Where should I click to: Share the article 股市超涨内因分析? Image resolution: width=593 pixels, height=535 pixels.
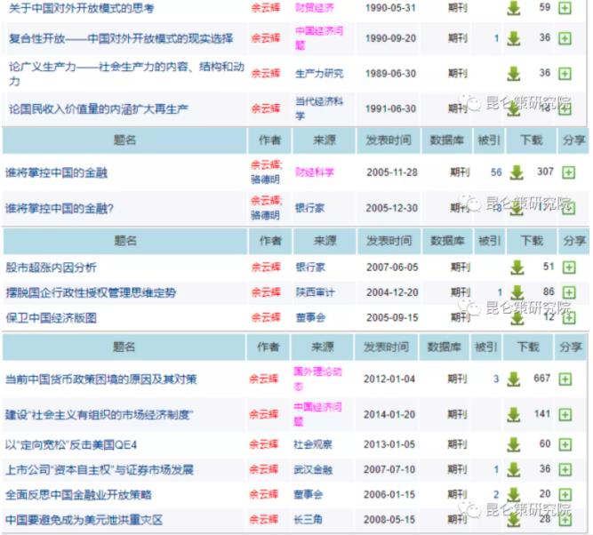(x=566, y=267)
